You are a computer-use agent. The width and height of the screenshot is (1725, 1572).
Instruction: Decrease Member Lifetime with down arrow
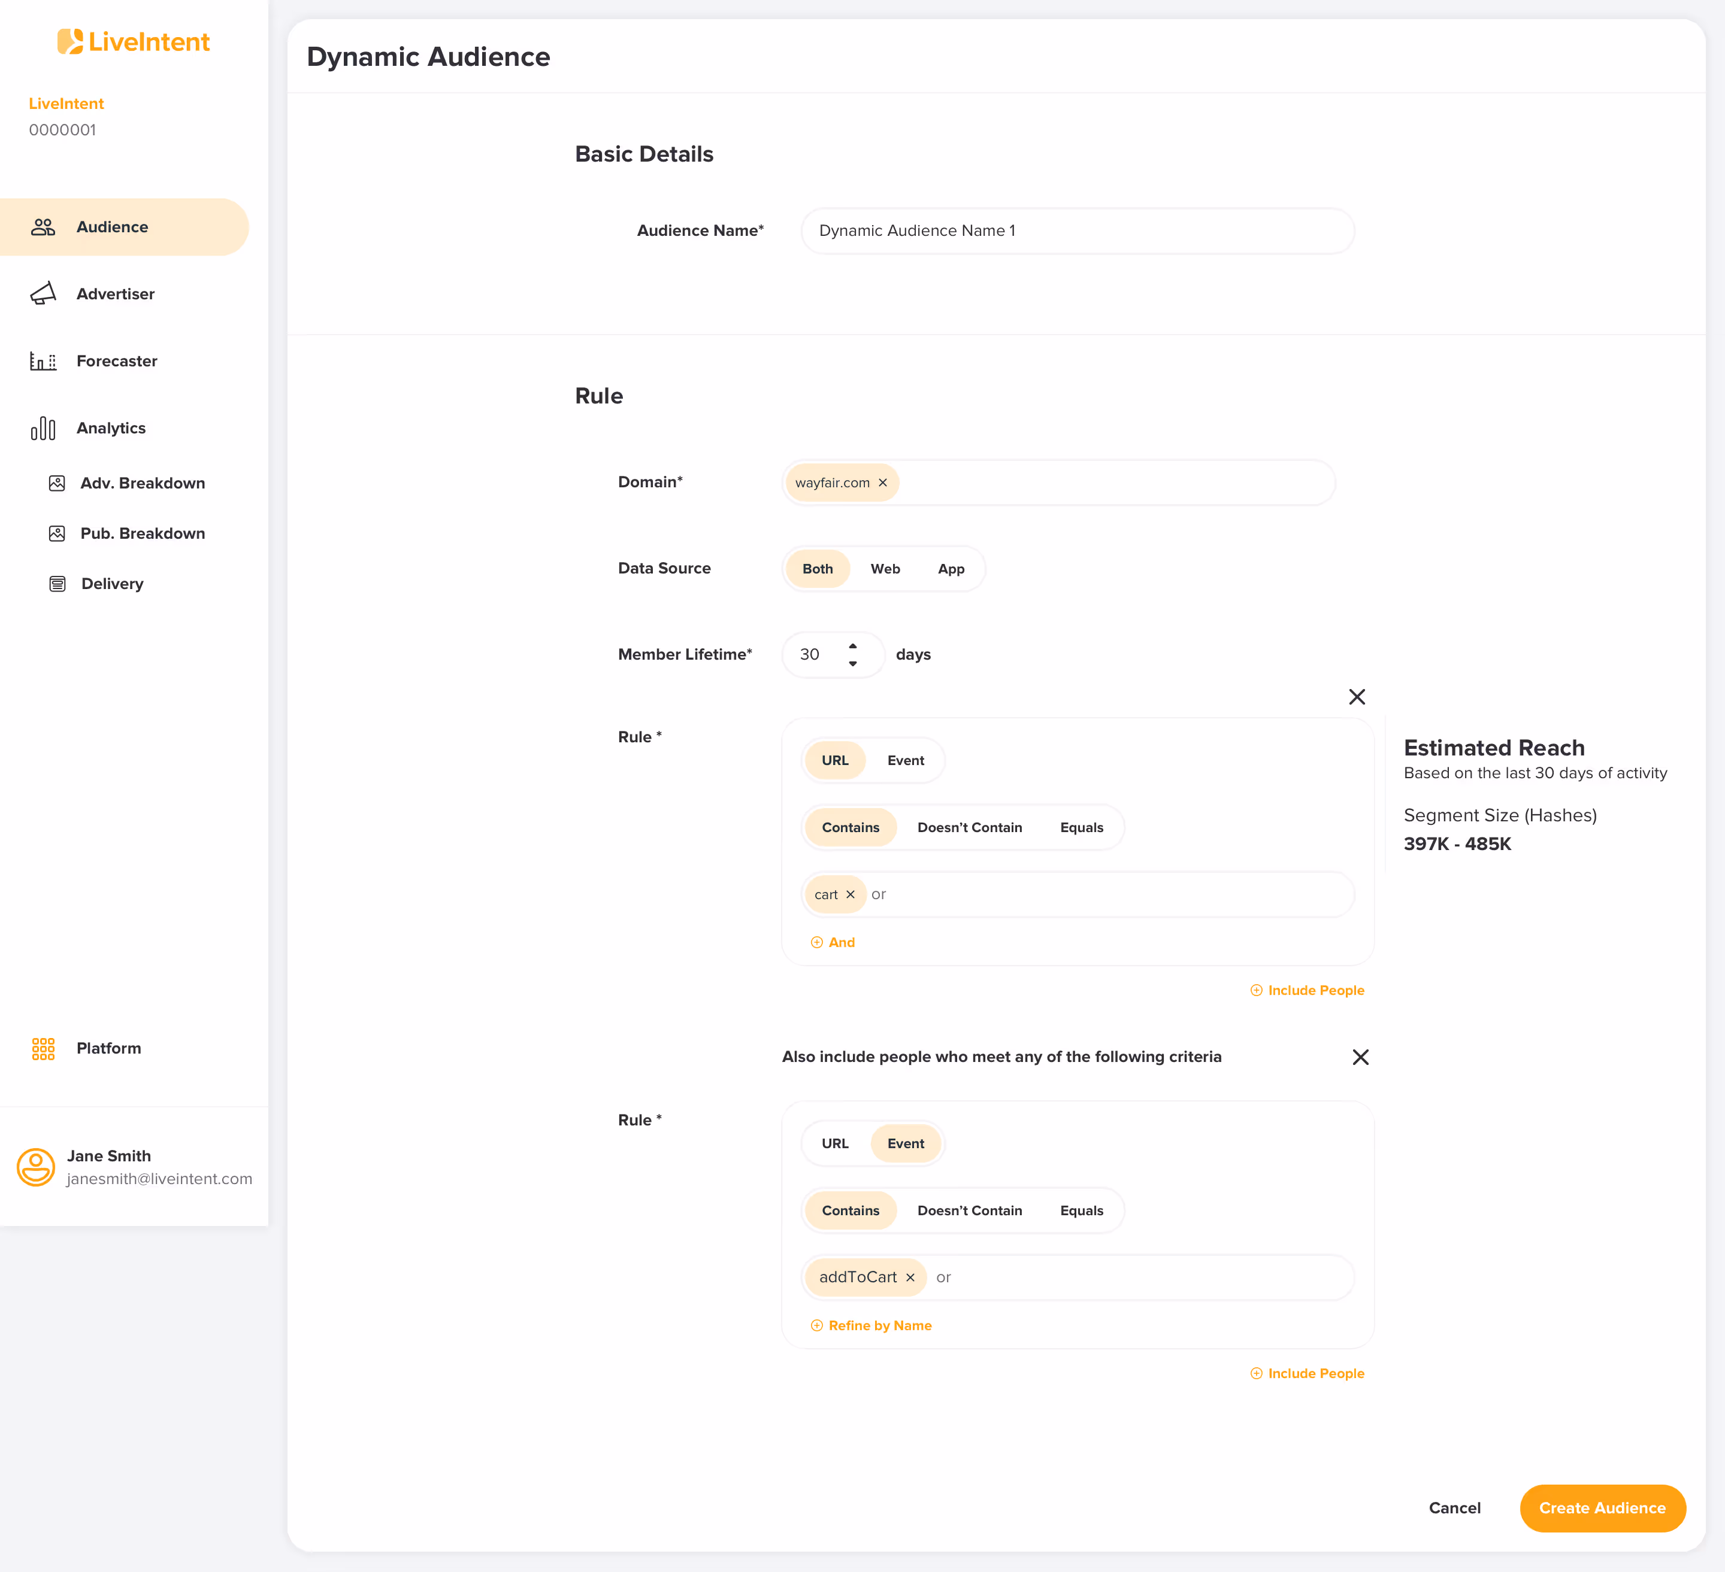pos(853,664)
